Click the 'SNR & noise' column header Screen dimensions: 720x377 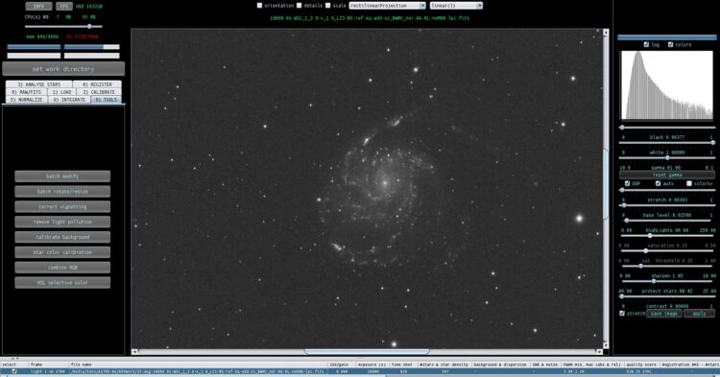[545, 365]
